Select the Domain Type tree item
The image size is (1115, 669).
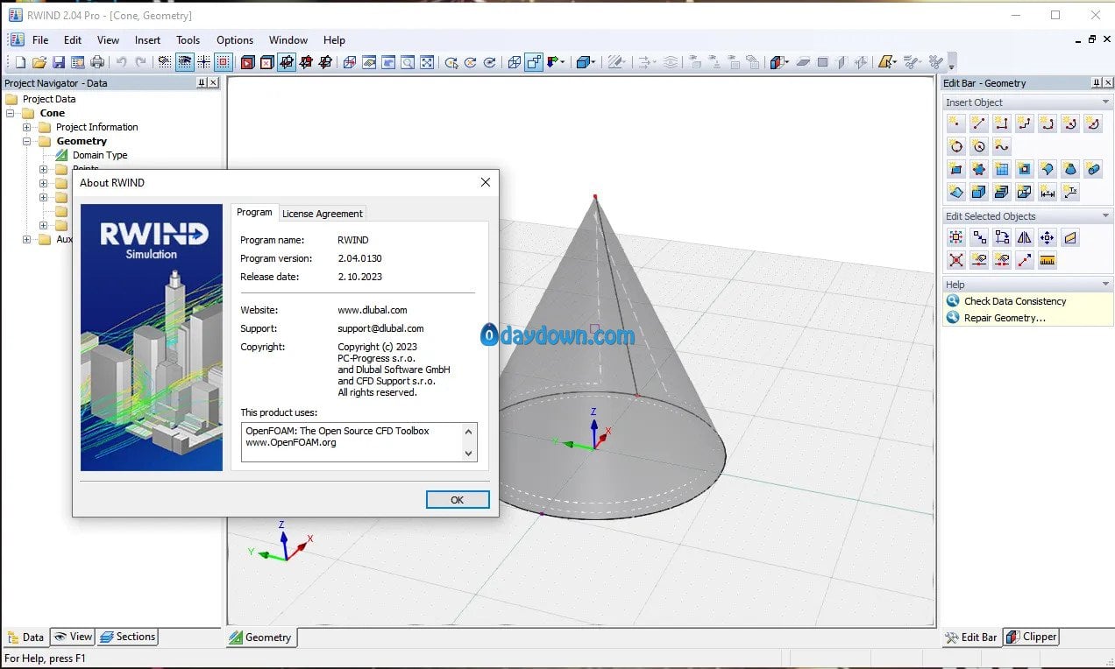[x=99, y=155]
